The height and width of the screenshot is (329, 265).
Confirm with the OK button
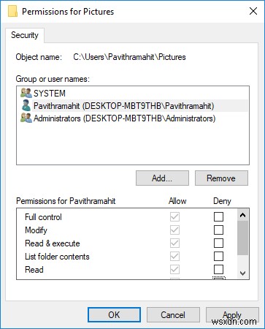pos(114,315)
